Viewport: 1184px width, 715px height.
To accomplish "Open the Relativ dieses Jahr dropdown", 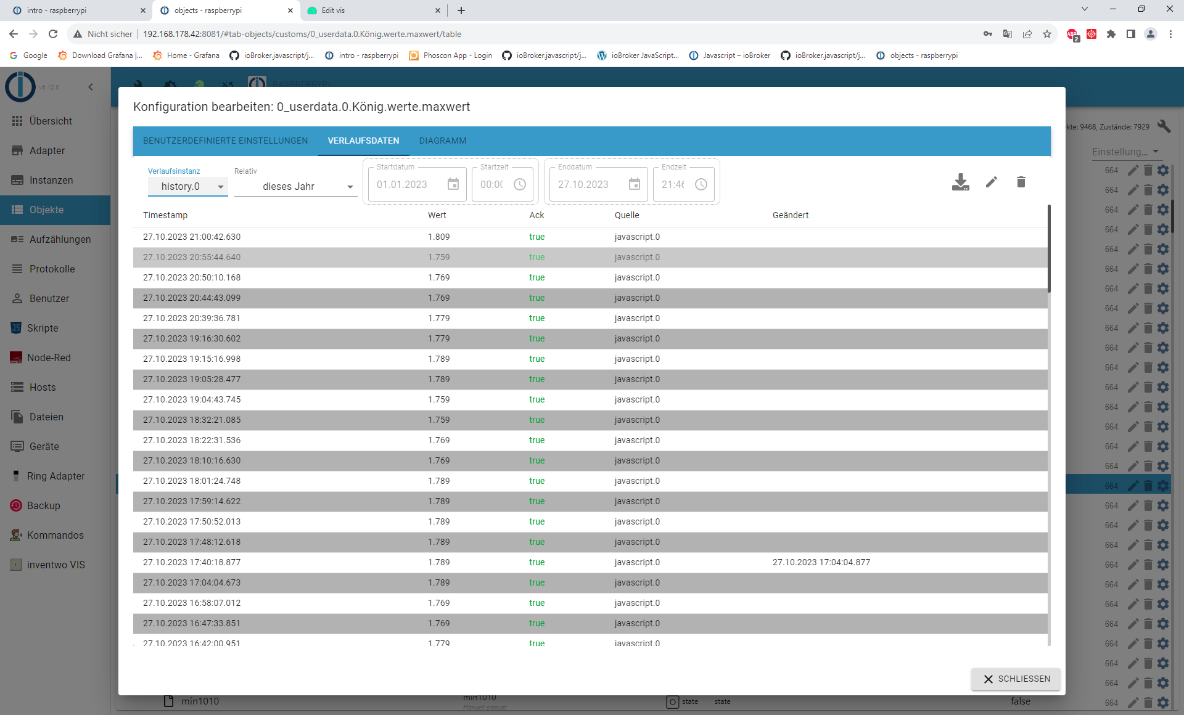I will click(295, 186).
